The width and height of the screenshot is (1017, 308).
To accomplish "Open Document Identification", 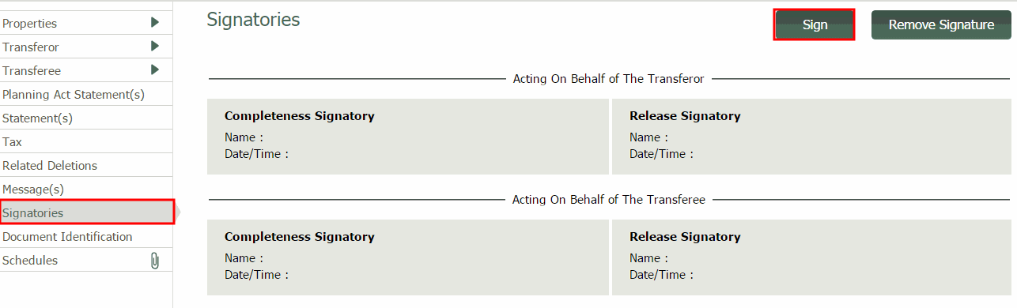I will click(86, 236).
